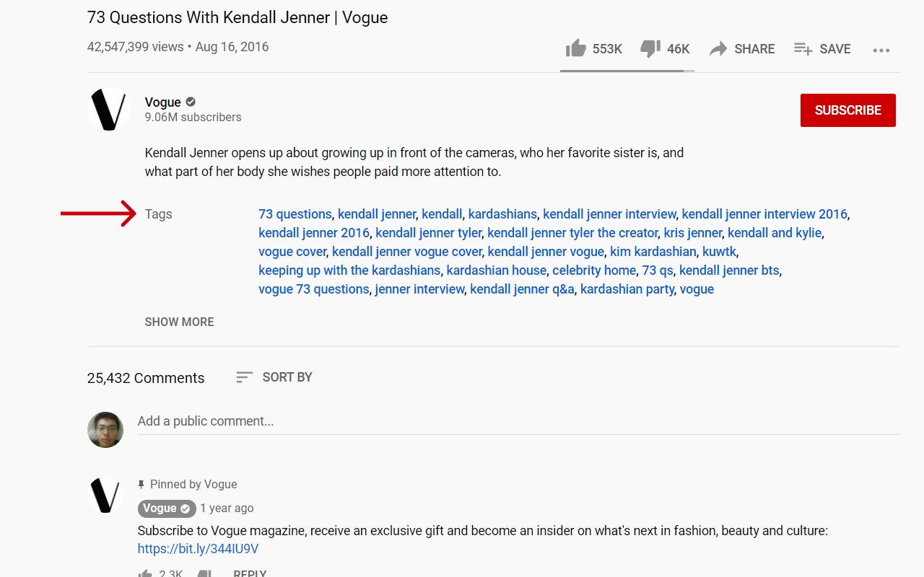The width and height of the screenshot is (924, 577).
Task: Click the user profile picture thumbnail
Action: tap(105, 430)
